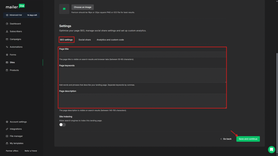Click the Products icon in sidebar
Screen dimensions: 278x156
[7, 70]
